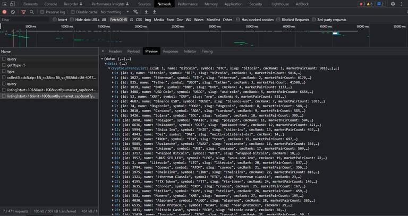Show warnings count badge
This screenshot has width=408, height=216.
pyautogui.click(x=370, y=4)
